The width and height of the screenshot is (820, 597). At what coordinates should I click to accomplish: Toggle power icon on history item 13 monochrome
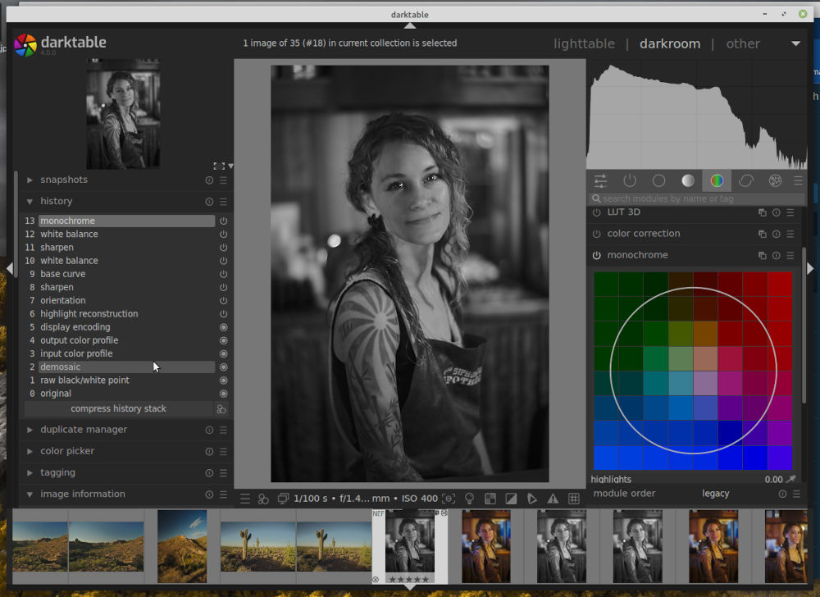point(223,221)
